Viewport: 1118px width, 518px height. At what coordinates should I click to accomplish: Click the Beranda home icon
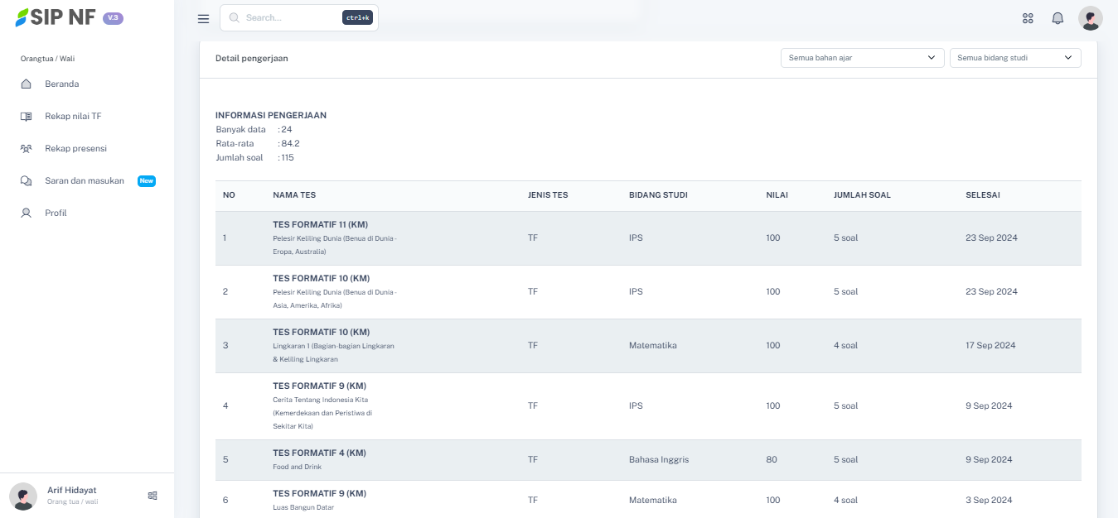pyautogui.click(x=27, y=84)
